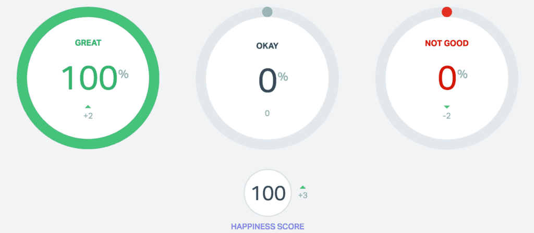The width and height of the screenshot is (534, 233).
Task: Click the +3 change indicator
Action: tap(303, 195)
